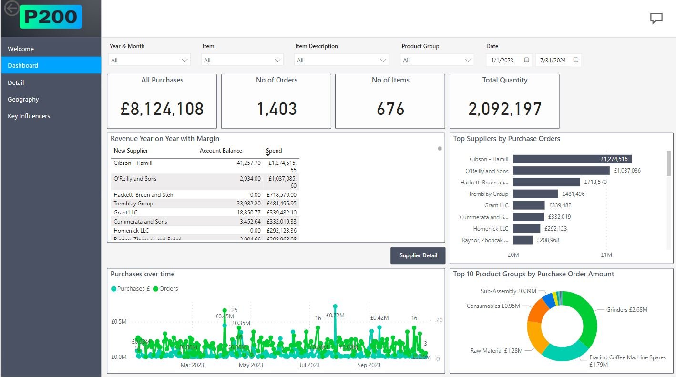The width and height of the screenshot is (676, 377).
Task: Click the P200 logo in the header
Action: (51, 16)
